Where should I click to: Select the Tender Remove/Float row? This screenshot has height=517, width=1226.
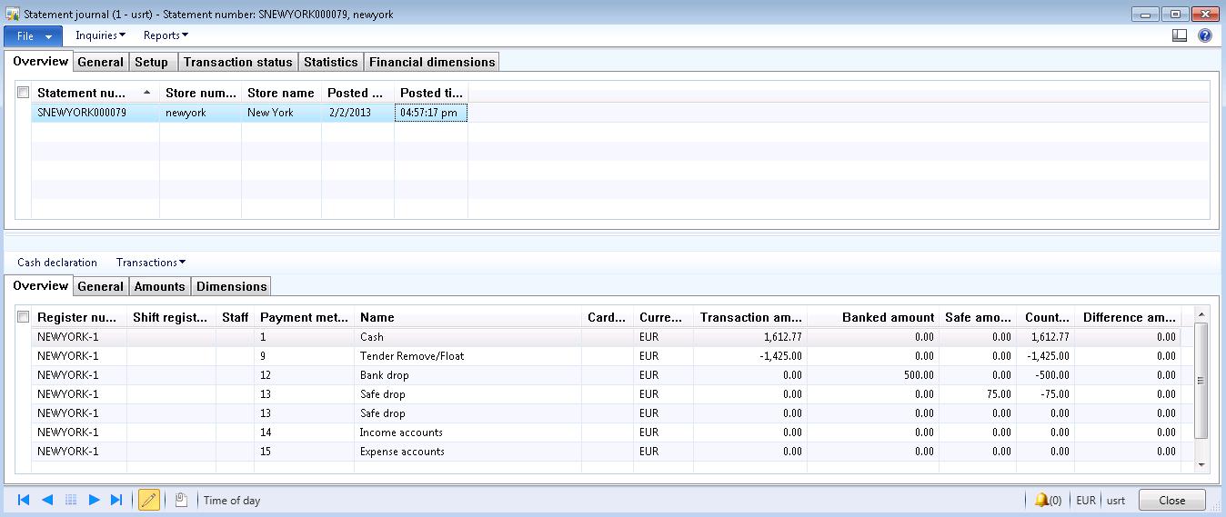click(x=607, y=355)
